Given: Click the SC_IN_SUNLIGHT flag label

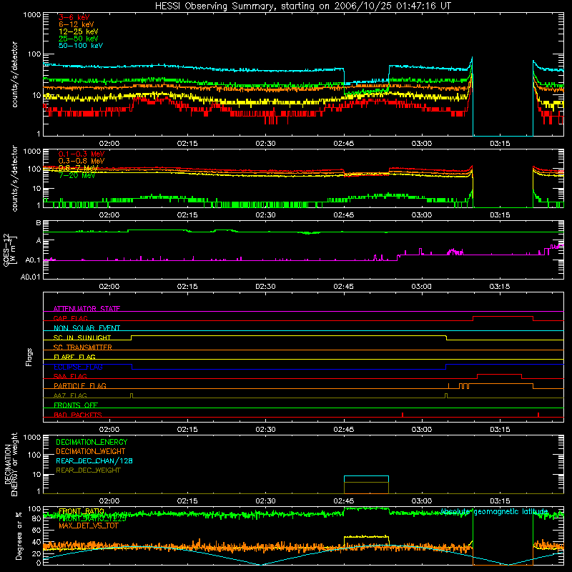Looking at the screenshot, I should [x=82, y=337].
